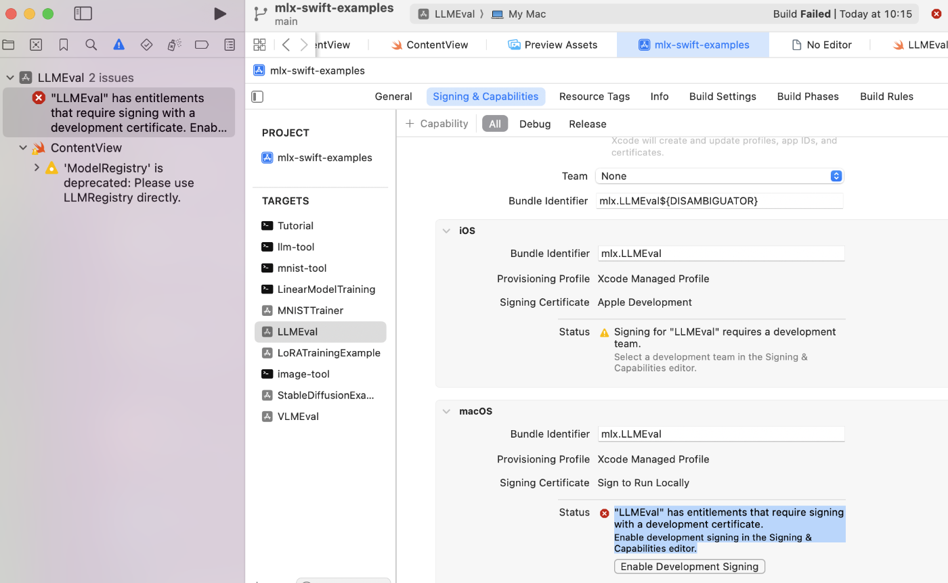The height and width of the screenshot is (583, 948).
Task: Open the Build Settings tab
Action: (723, 97)
